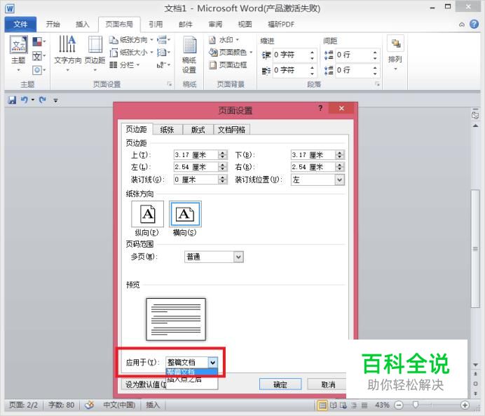Open Orientation (纸张方向) menu
This screenshot has width=485, height=416.
pos(131,40)
